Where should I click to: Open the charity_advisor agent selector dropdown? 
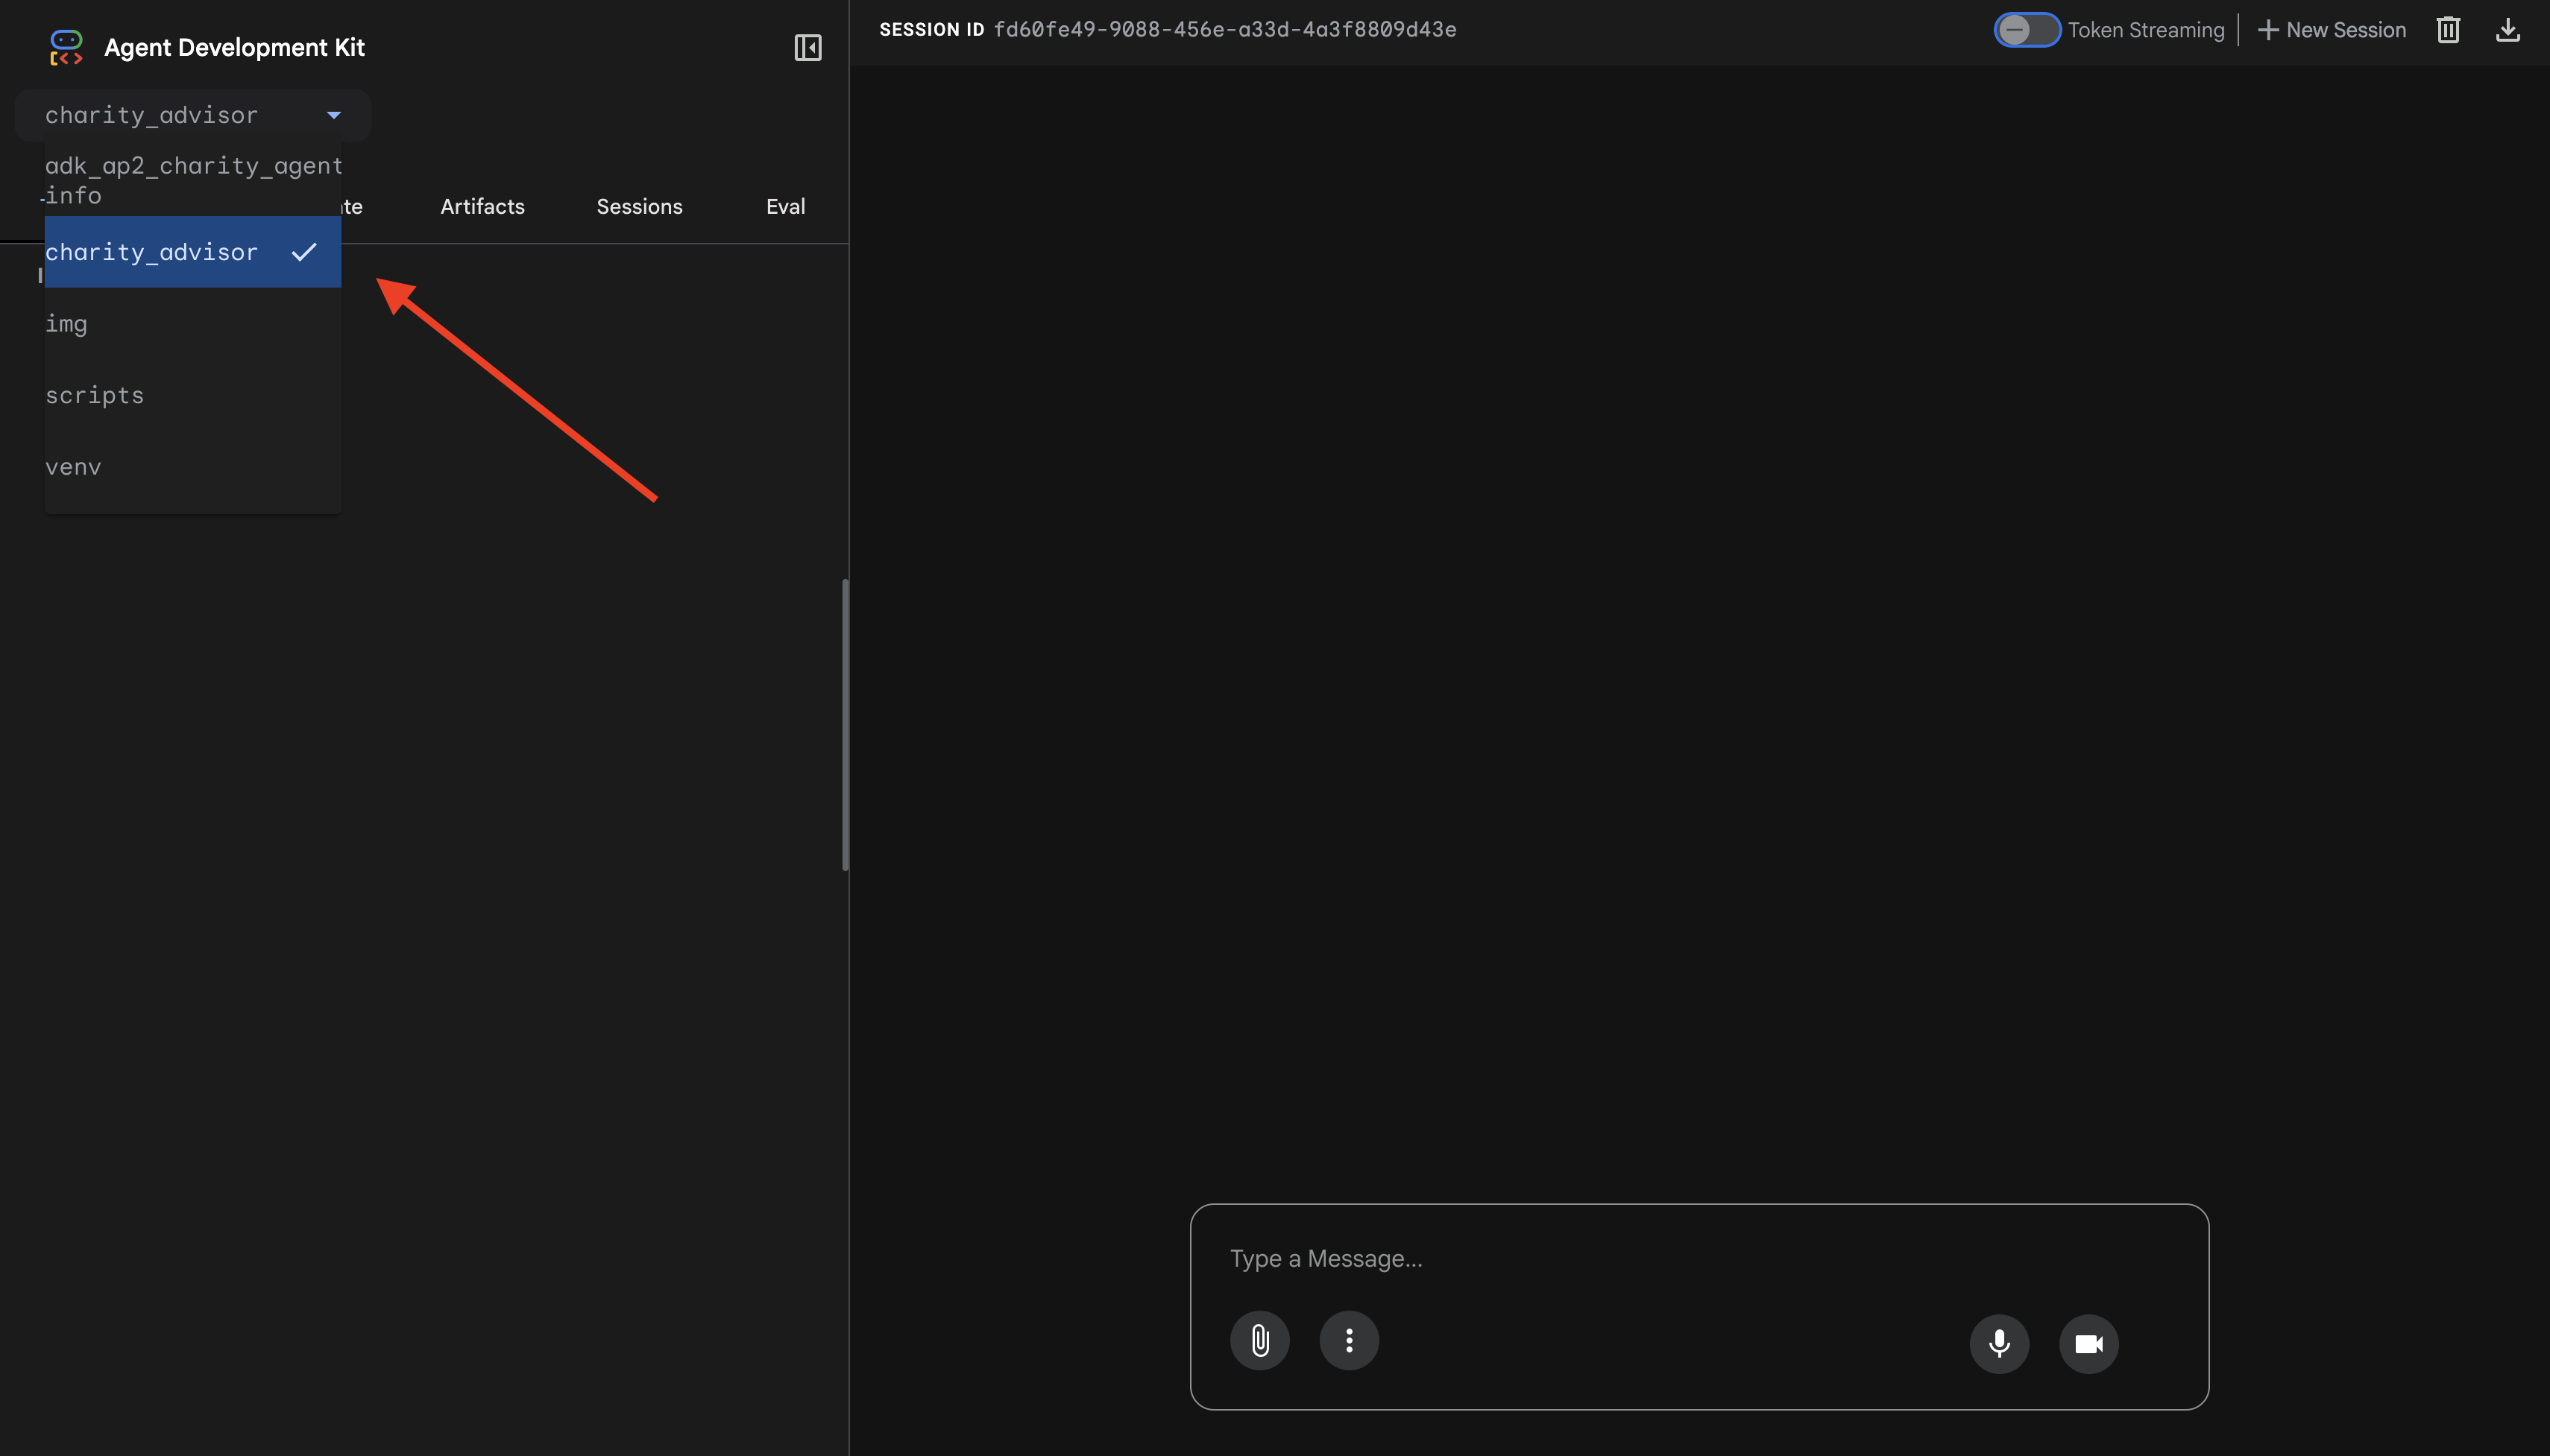192,115
